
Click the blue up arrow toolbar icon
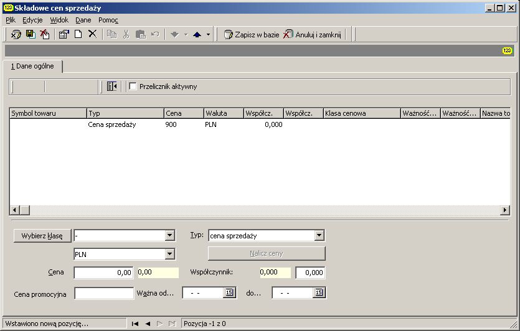coord(197,34)
